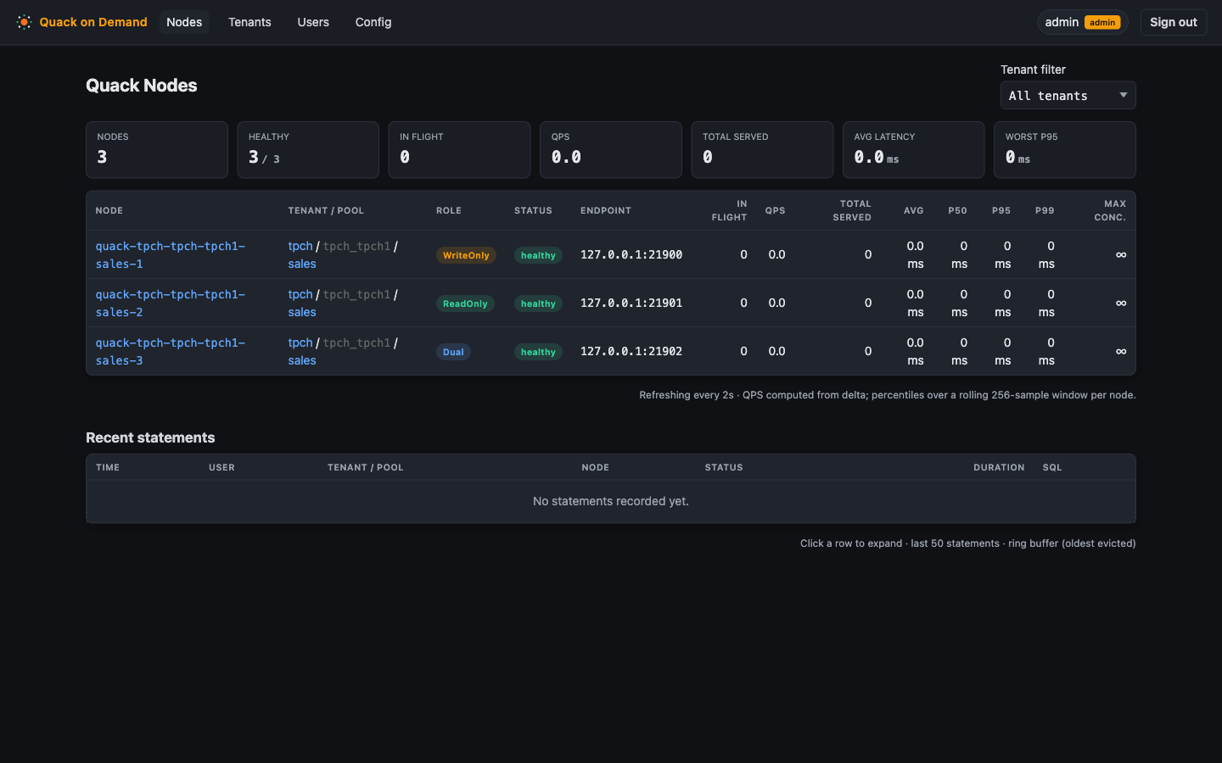Click the ENDPOINT column header
Screen dimensions: 1222x763
[x=606, y=210]
